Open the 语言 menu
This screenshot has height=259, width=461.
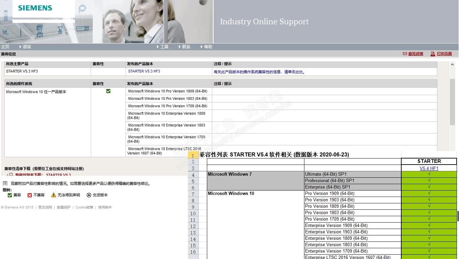27,47
